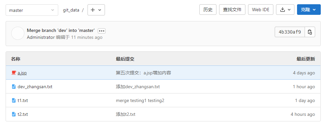The height and width of the screenshot is (128, 327).
Task: Open the download source code dropdown
Action: [x=285, y=10]
